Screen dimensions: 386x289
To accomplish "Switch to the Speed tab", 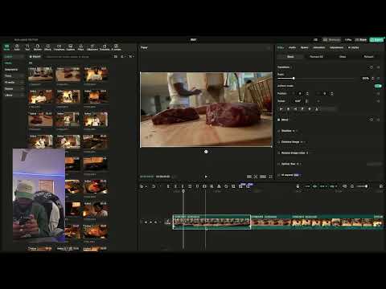I will click(304, 47).
